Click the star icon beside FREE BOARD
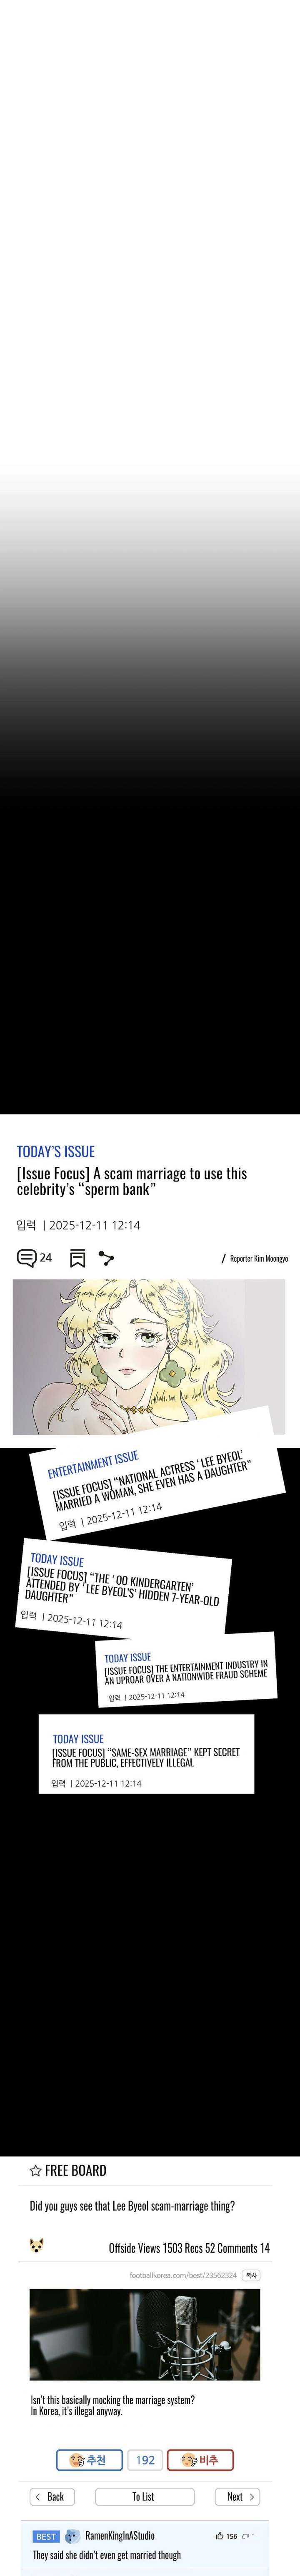The height and width of the screenshot is (2576, 300). click(35, 2171)
